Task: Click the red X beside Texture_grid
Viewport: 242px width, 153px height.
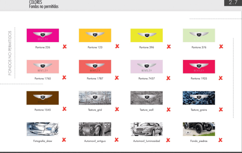Action: click(117, 109)
